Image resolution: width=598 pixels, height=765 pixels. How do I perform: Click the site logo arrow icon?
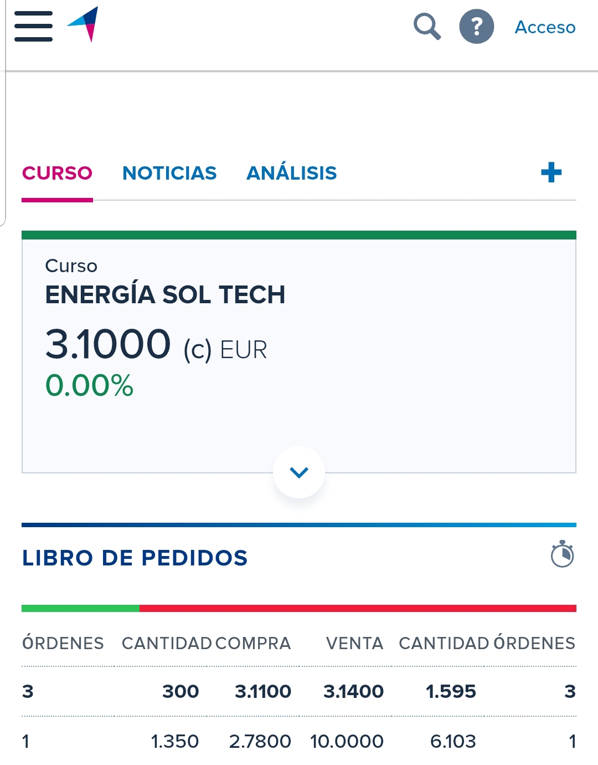(85, 23)
